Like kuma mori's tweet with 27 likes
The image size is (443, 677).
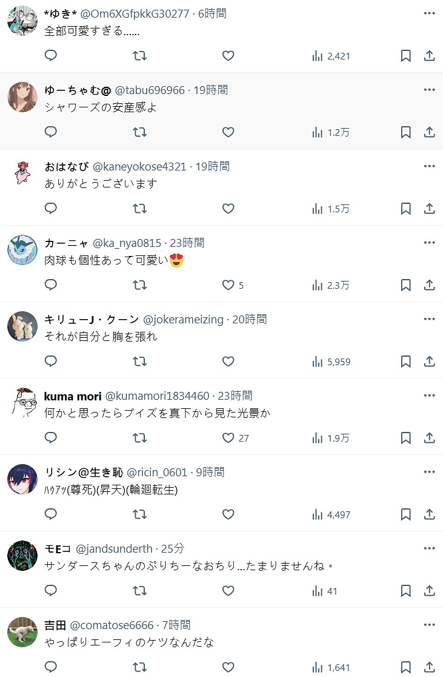point(228,437)
